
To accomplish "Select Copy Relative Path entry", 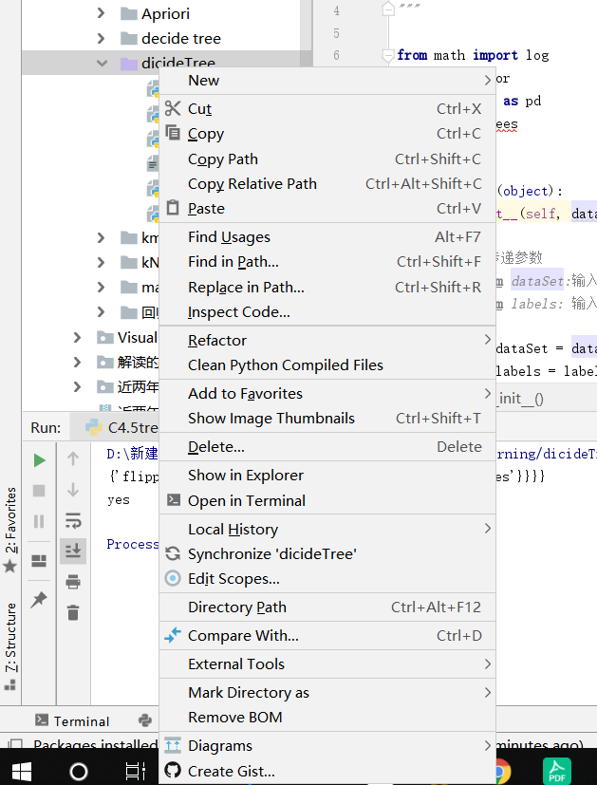I will [327, 184].
